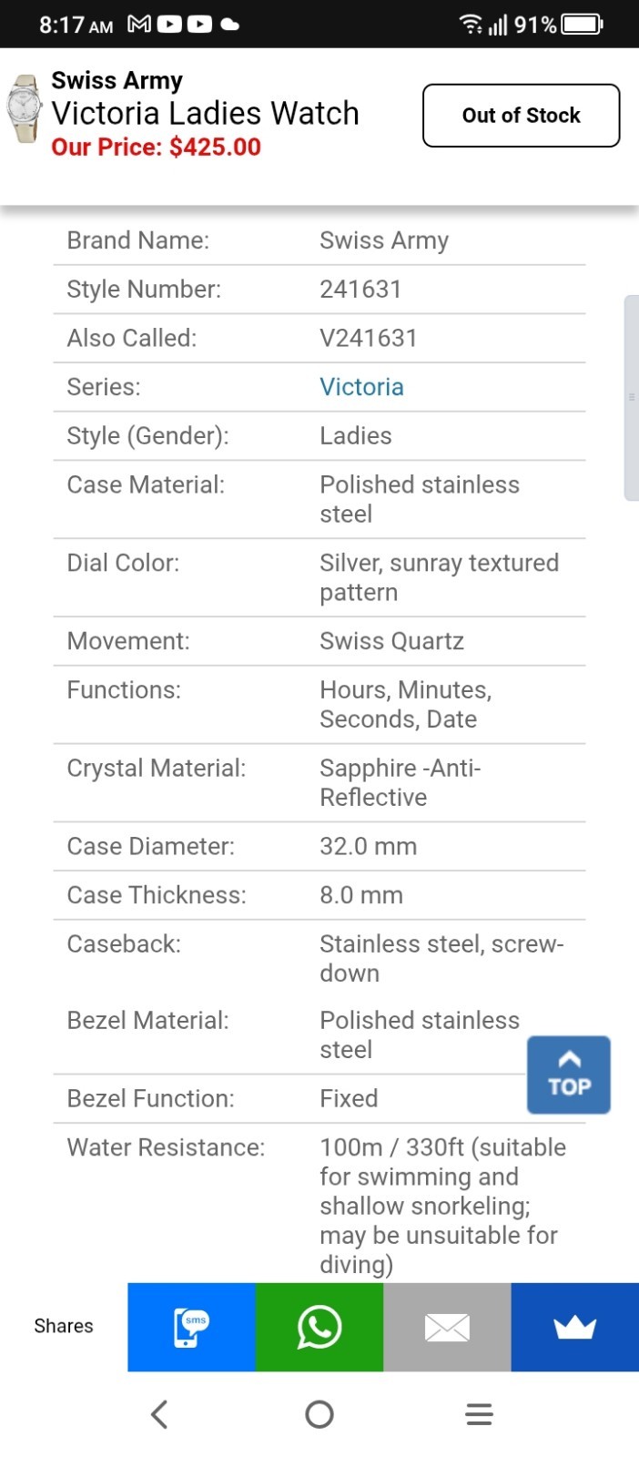This screenshot has width=639, height=1457.
Task: Tap the cloud notification icon
Action: [230, 25]
